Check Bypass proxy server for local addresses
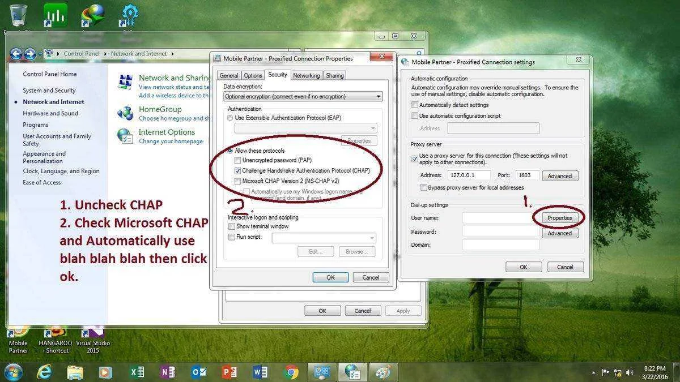The height and width of the screenshot is (382, 680). (424, 187)
